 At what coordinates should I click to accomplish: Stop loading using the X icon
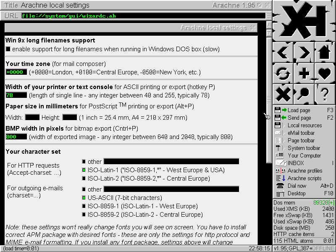(283, 94)
